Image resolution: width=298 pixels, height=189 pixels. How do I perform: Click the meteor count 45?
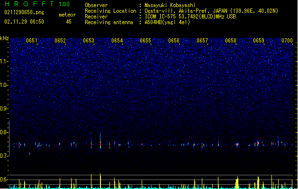tap(69, 22)
